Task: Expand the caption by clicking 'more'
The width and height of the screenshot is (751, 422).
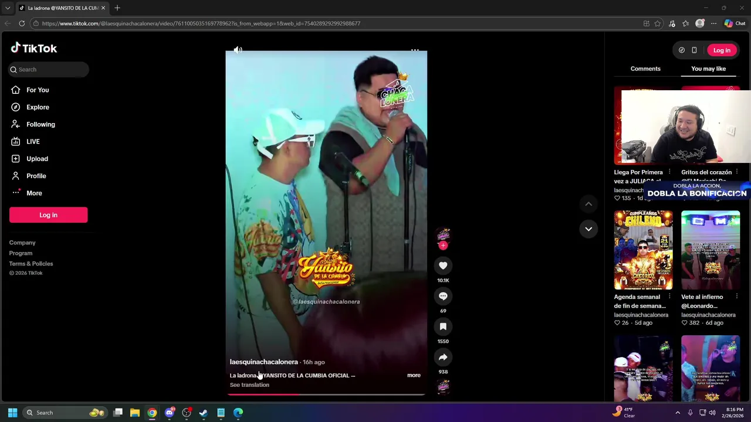Action: pyautogui.click(x=414, y=375)
